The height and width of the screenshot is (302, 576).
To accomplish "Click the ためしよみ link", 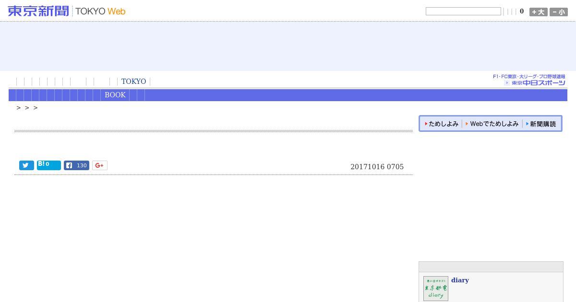I will pos(441,124).
